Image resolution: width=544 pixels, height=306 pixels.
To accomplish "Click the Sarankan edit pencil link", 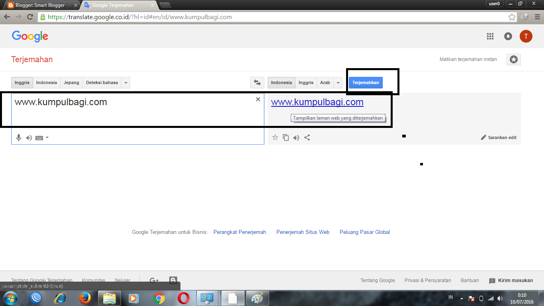I will (x=499, y=137).
